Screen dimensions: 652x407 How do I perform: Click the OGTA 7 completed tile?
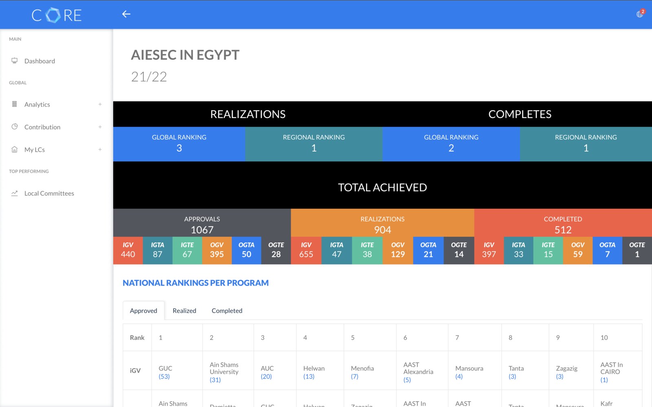(x=608, y=250)
